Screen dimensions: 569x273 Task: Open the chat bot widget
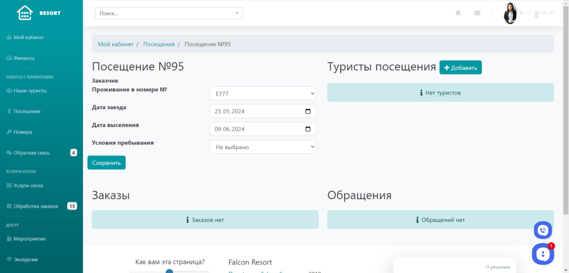[543, 254]
